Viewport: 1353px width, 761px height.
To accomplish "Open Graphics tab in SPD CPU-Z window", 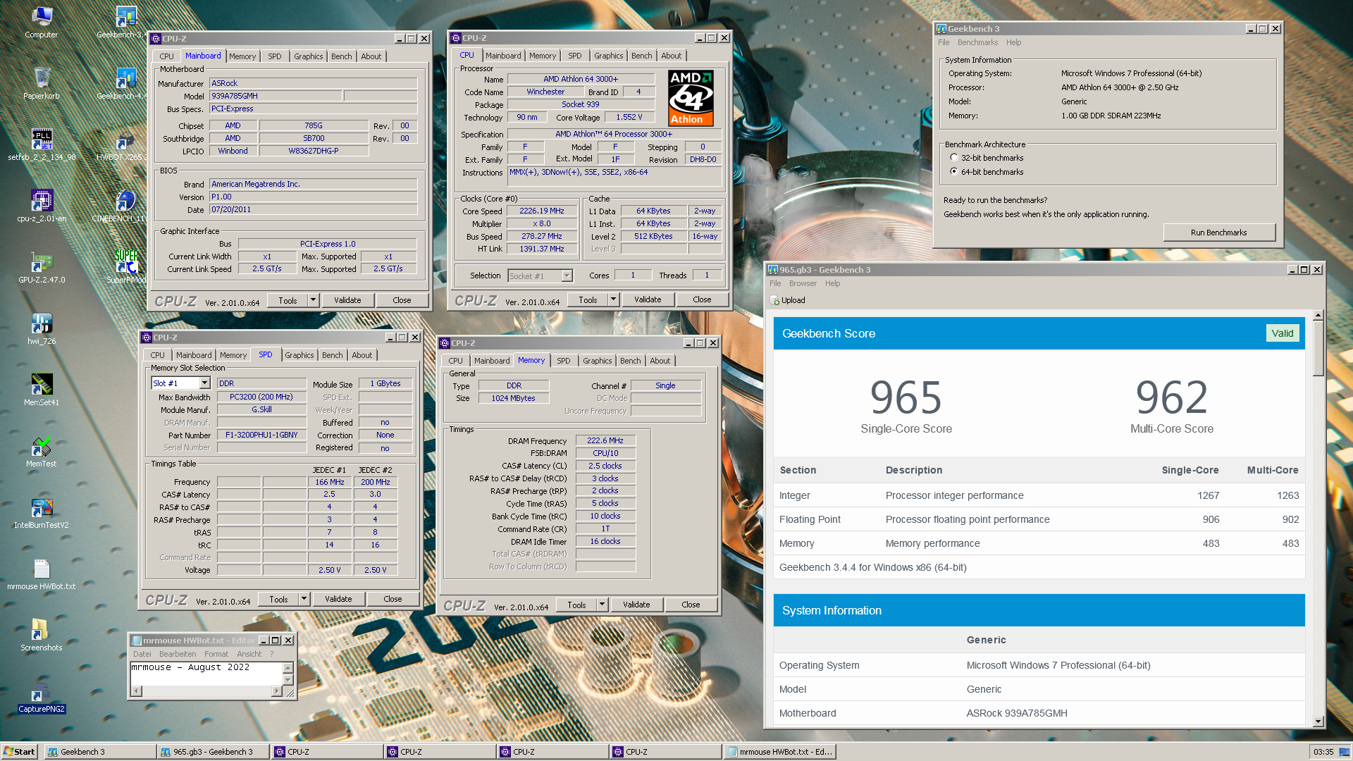I will [299, 355].
